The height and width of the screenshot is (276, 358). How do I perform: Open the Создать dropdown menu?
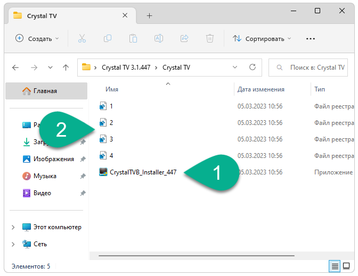[37, 38]
